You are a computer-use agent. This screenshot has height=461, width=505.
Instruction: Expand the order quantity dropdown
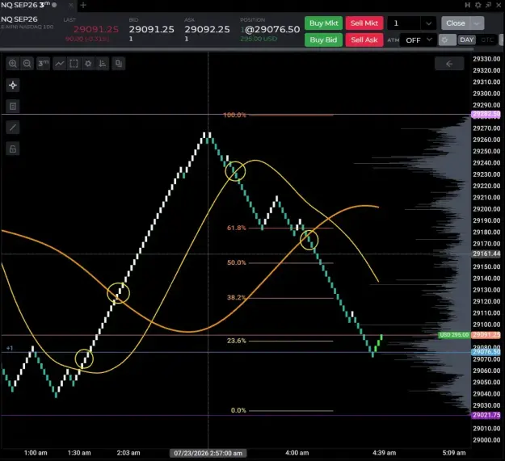[x=428, y=23]
